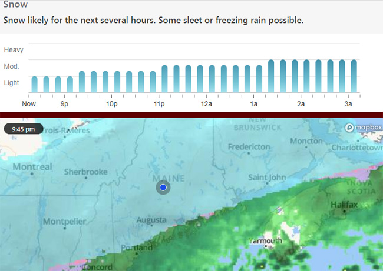Click the Montreal city label
The width and height of the screenshot is (383, 271).
pyautogui.click(x=32, y=167)
